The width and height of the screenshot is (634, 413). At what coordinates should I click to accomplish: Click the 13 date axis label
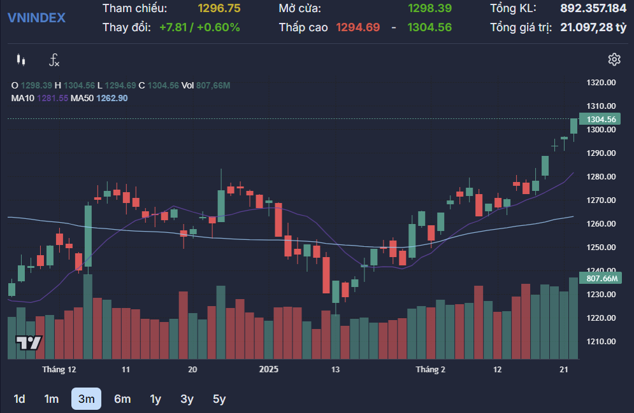click(x=335, y=369)
